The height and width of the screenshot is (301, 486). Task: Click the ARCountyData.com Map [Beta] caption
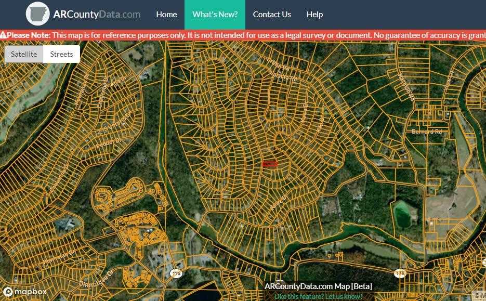(x=318, y=286)
